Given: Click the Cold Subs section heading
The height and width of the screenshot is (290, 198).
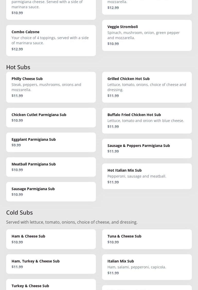Looking at the screenshot, I should (20, 212).
